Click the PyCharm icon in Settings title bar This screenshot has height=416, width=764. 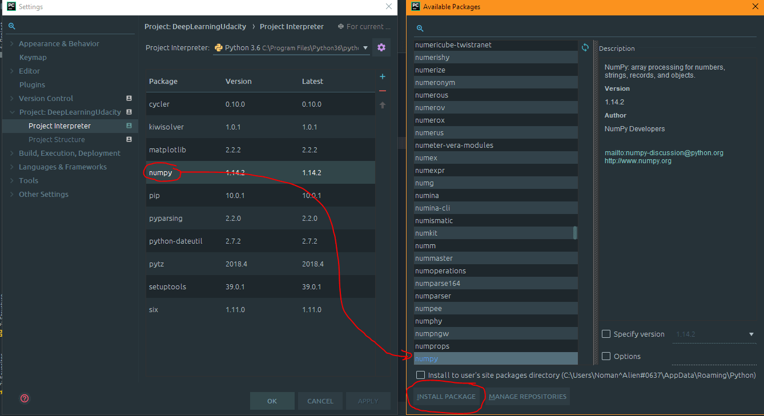tap(11, 7)
